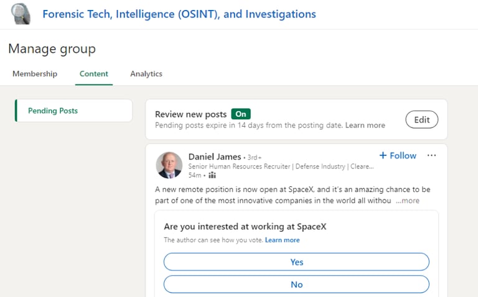This screenshot has height=297, width=478.
Task: Click the Manage group heading
Action: click(52, 49)
